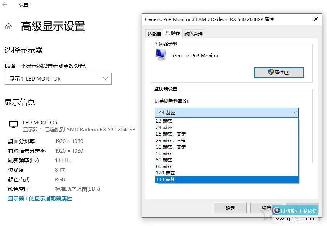
Task: Select the 监视器 tab
Action: click(x=172, y=33)
